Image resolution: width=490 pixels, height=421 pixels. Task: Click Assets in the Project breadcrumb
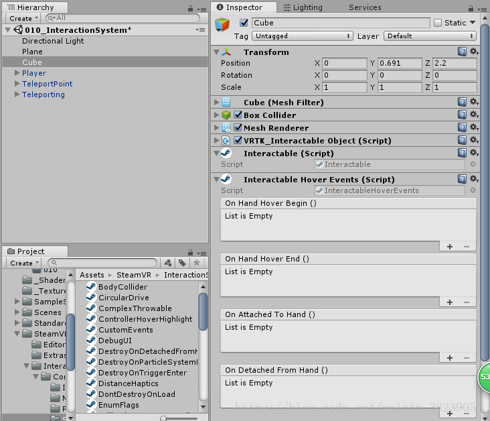pyautogui.click(x=92, y=275)
